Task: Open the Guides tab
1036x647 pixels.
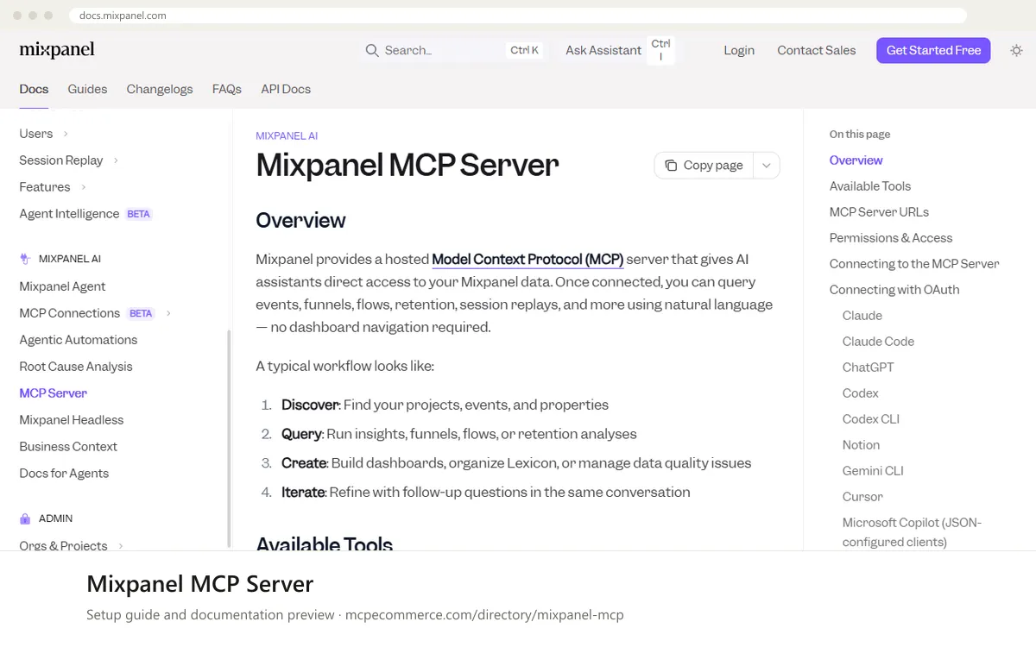Action: [87, 89]
